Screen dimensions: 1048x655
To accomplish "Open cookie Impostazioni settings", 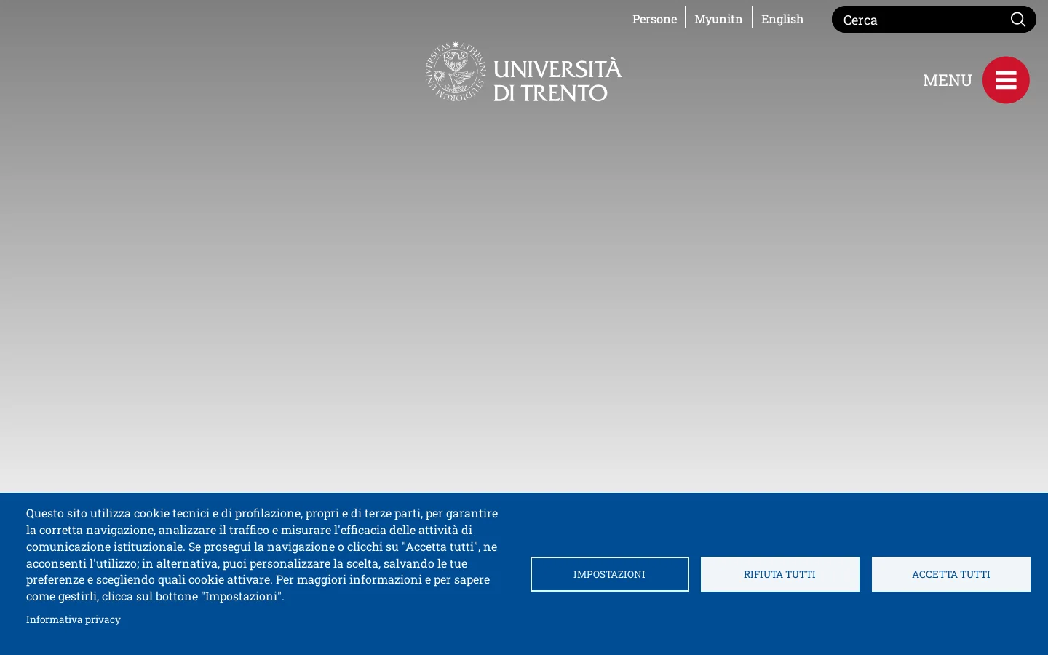I will coord(609,574).
